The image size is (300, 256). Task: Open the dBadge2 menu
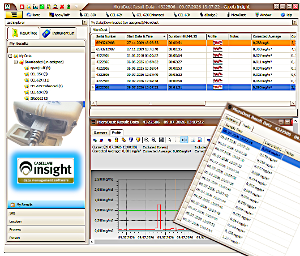click(209, 15)
